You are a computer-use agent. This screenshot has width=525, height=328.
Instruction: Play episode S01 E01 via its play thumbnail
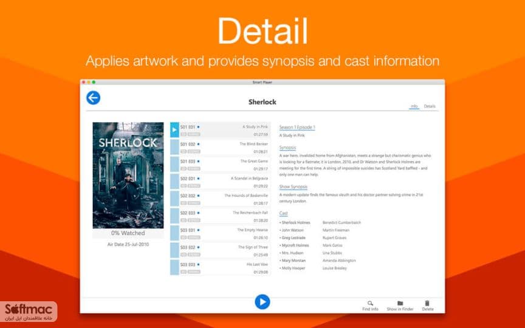[174, 130]
